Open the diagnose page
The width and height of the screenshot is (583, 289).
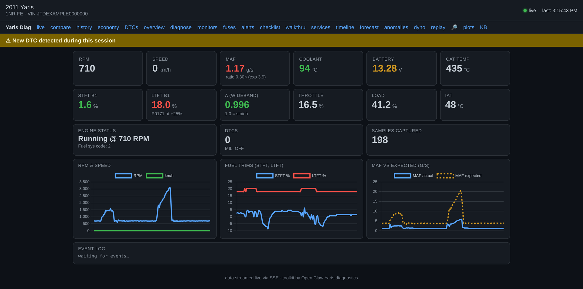(181, 27)
